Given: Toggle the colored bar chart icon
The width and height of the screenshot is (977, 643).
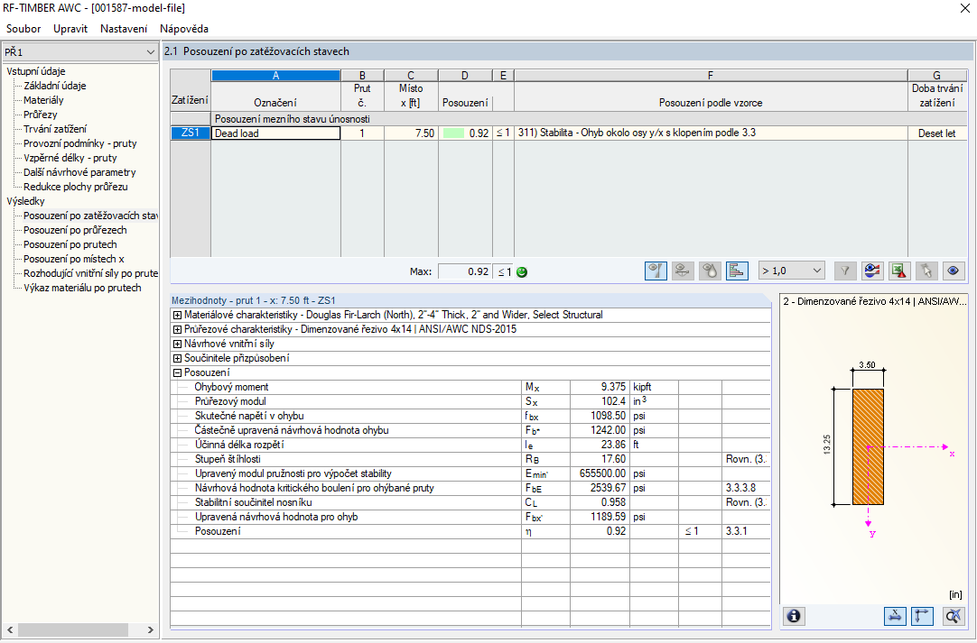Looking at the screenshot, I should pos(737,271).
